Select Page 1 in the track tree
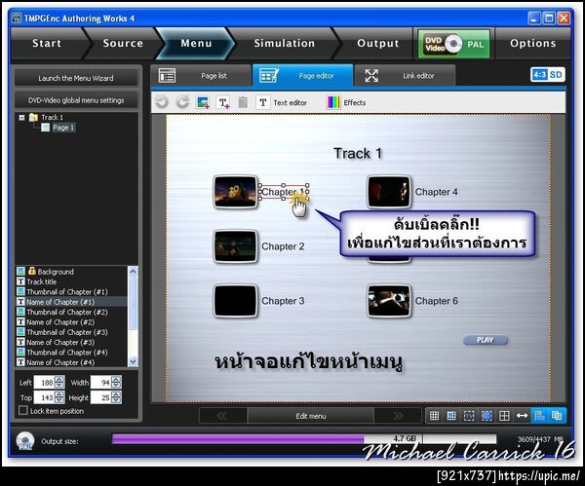The height and width of the screenshot is (486, 585). [x=63, y=128]
